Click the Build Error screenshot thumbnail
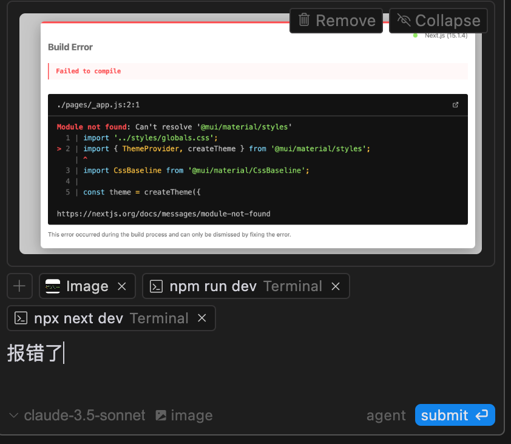 (250, 133)
